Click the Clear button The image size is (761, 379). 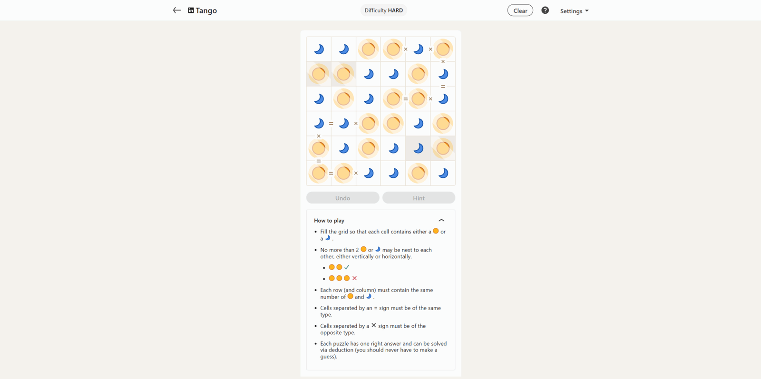click(x=520, y=10)
